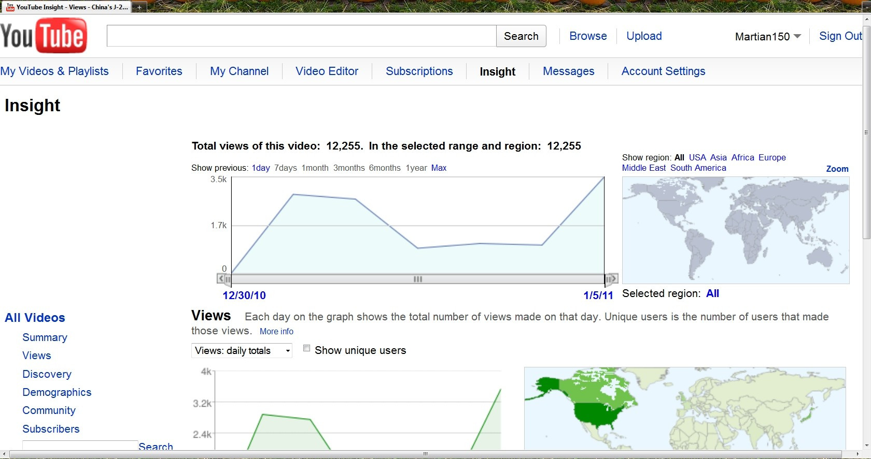This screenshot has width=871, height=459.
Task: Go to Account Settings tab
Action: (x=664, y=71)
